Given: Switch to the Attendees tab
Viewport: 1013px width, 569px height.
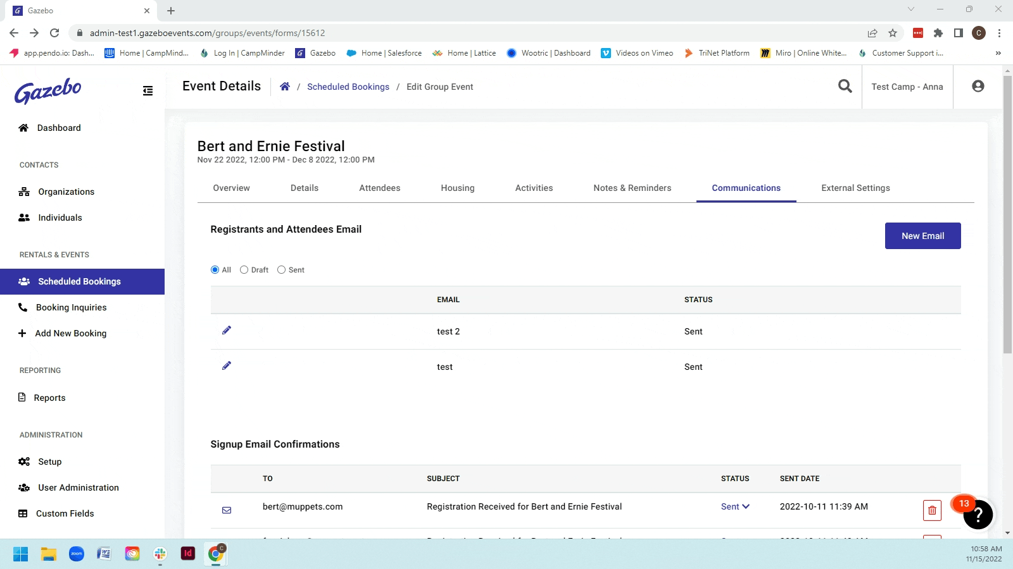Looking at the screenshot, I should [x=379, y=188].
